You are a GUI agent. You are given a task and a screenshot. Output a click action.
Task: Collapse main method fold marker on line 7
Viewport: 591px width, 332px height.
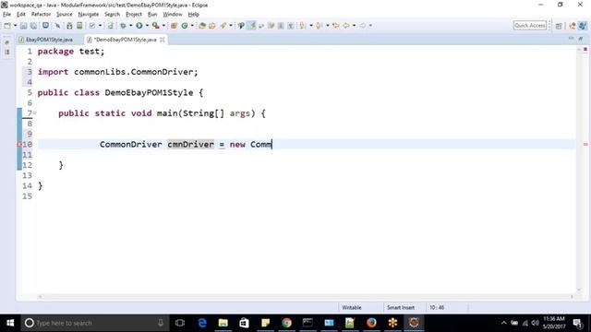[34, 113]
